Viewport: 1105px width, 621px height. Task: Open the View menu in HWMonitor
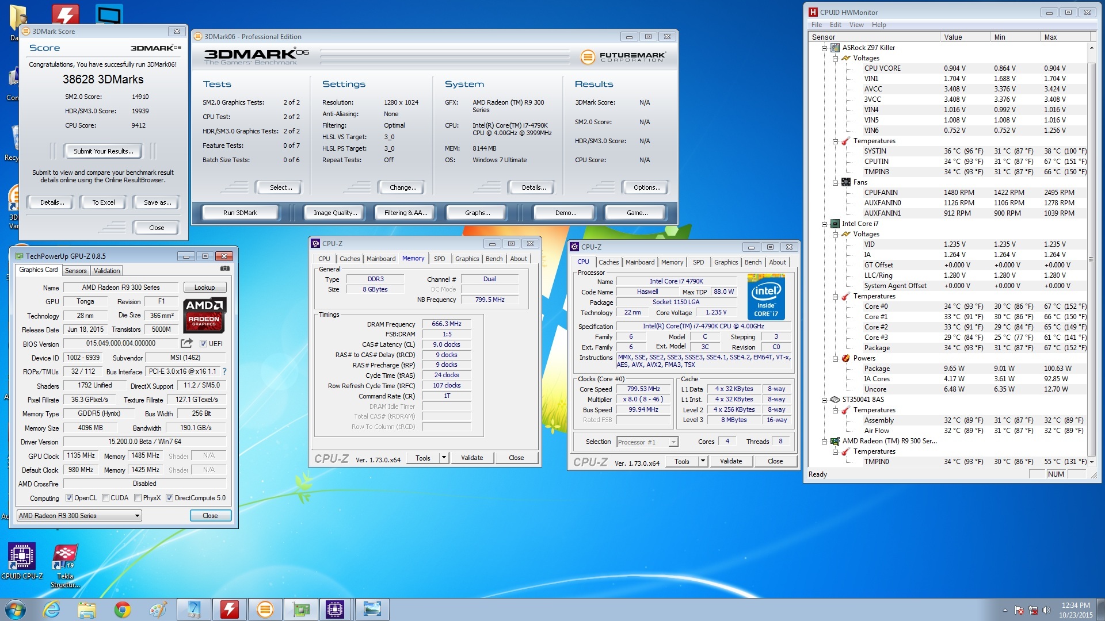click(856, 25)
